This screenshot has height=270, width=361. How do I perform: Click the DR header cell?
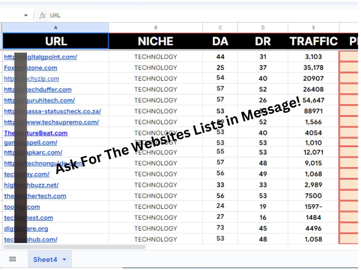[263, 41]
